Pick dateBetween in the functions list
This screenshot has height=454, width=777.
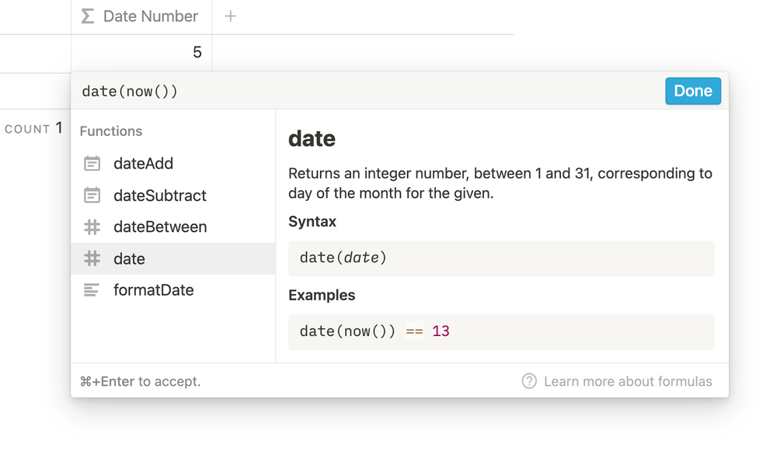[x=160, y=227]
